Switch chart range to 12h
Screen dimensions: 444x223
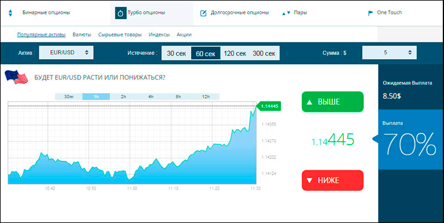click(206, 96)
